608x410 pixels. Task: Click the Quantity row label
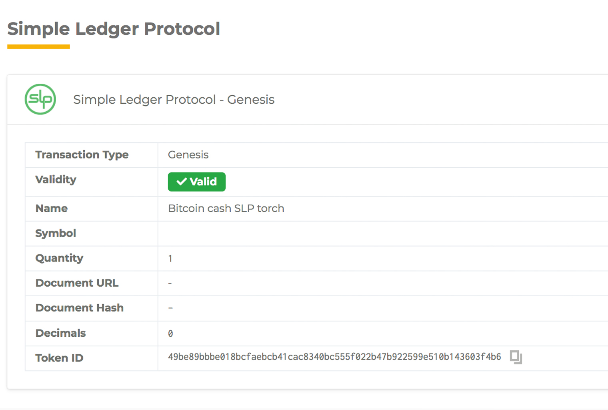(x=59, y=258)
